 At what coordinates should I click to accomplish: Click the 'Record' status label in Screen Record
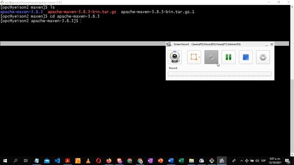[173, 68]
